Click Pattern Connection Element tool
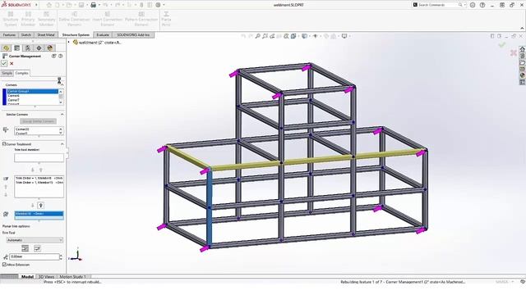The image size is (526, 295). pyautogui.click(x=141, y=19)
